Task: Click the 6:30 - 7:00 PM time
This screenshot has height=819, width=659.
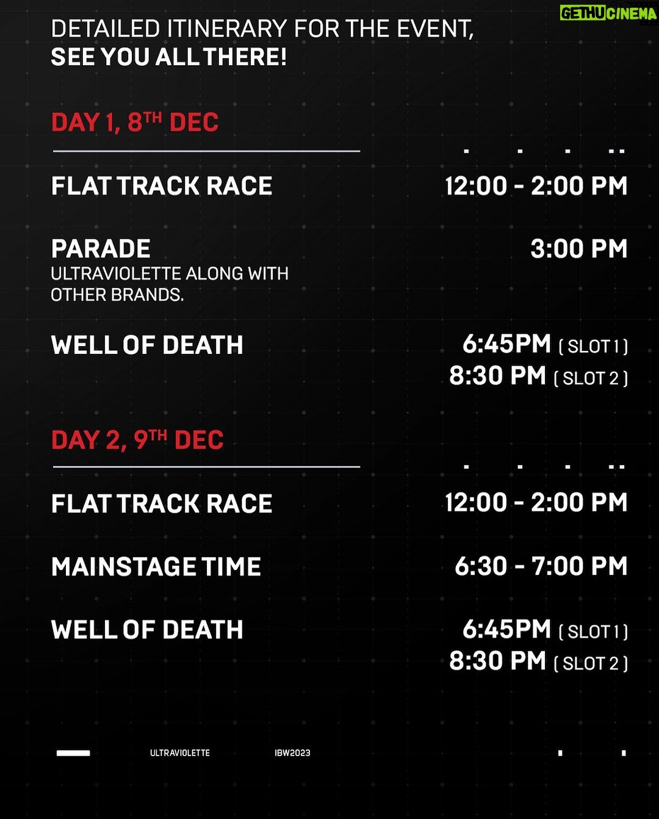Action: (x=541, y=566)
